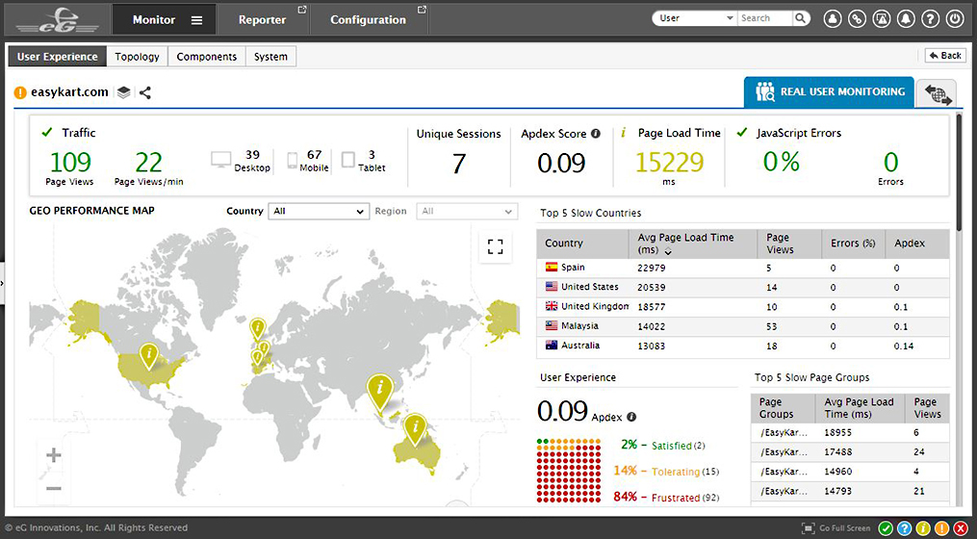Click the Page Load Time info indicator
This screenshot has height=539, width=977.
point(623,133)
